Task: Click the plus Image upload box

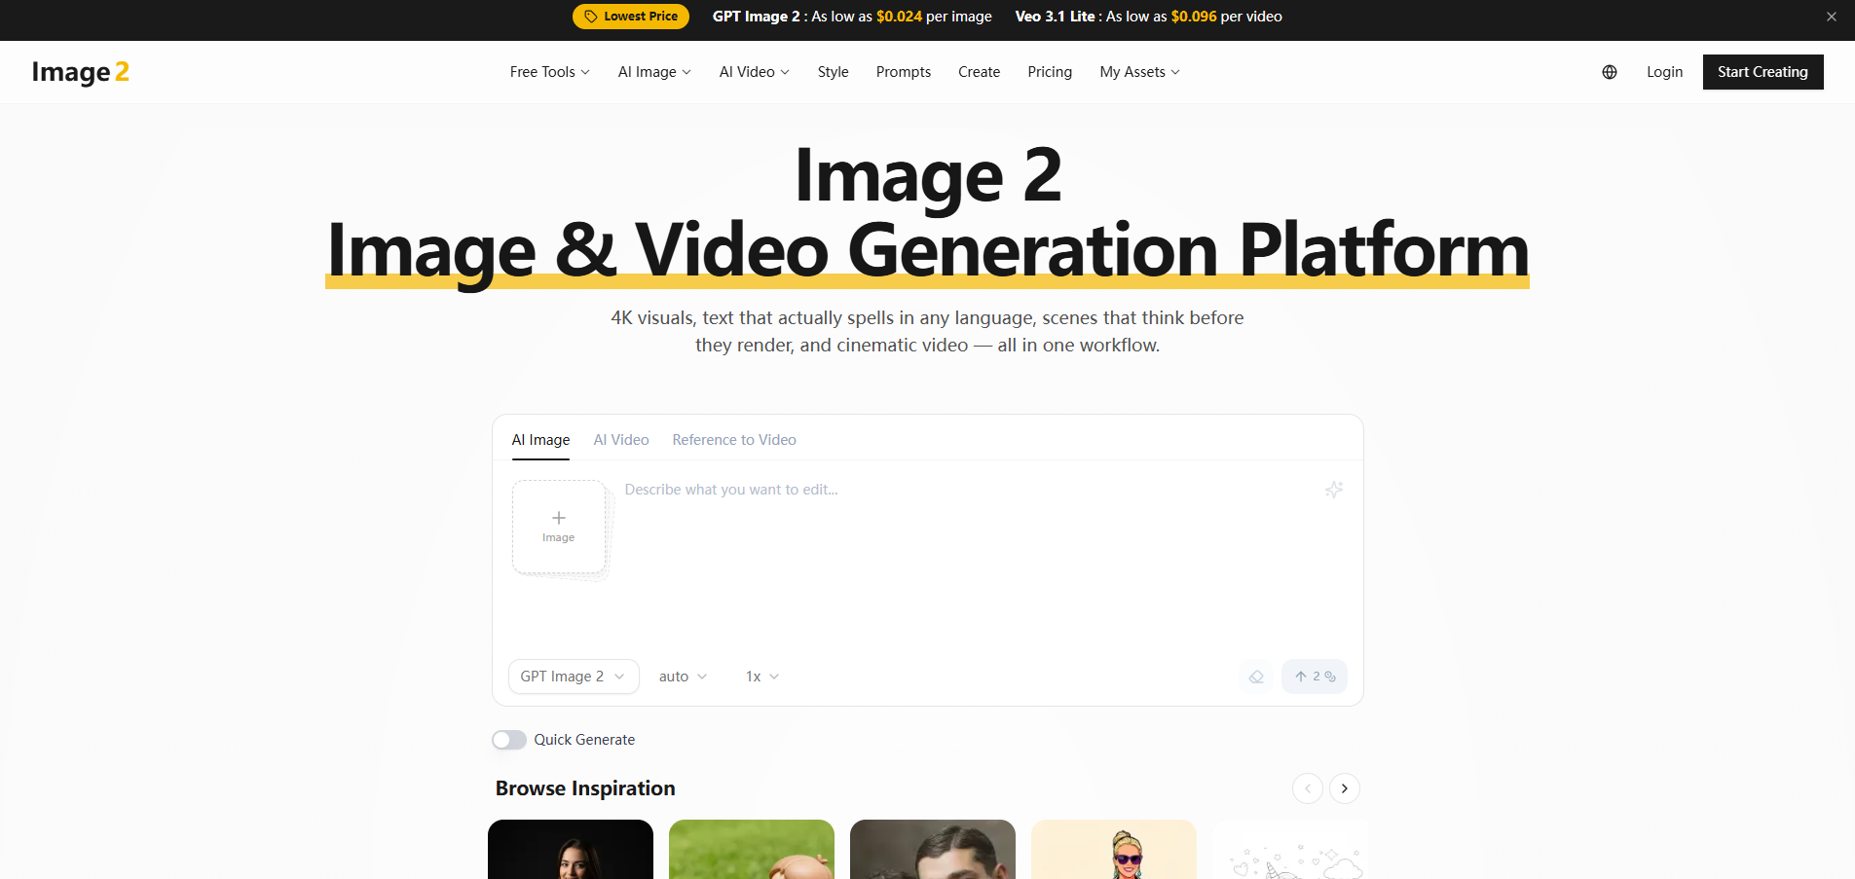Action: 559,527
